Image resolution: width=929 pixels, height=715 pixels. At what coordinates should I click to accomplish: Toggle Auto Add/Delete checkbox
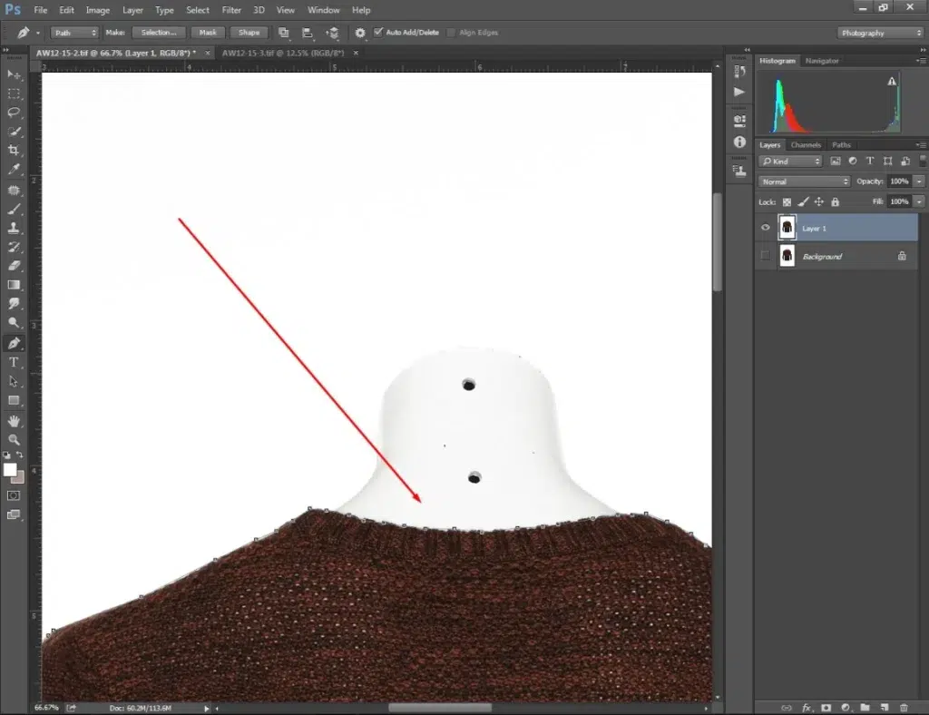pos(378,32)
